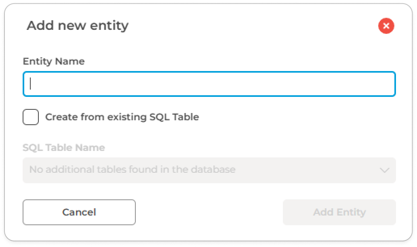The width and height of the screenshot is (417, 247).
Task: Click the 'Add new entity' dialog title
Action: (x=77, y=26)
